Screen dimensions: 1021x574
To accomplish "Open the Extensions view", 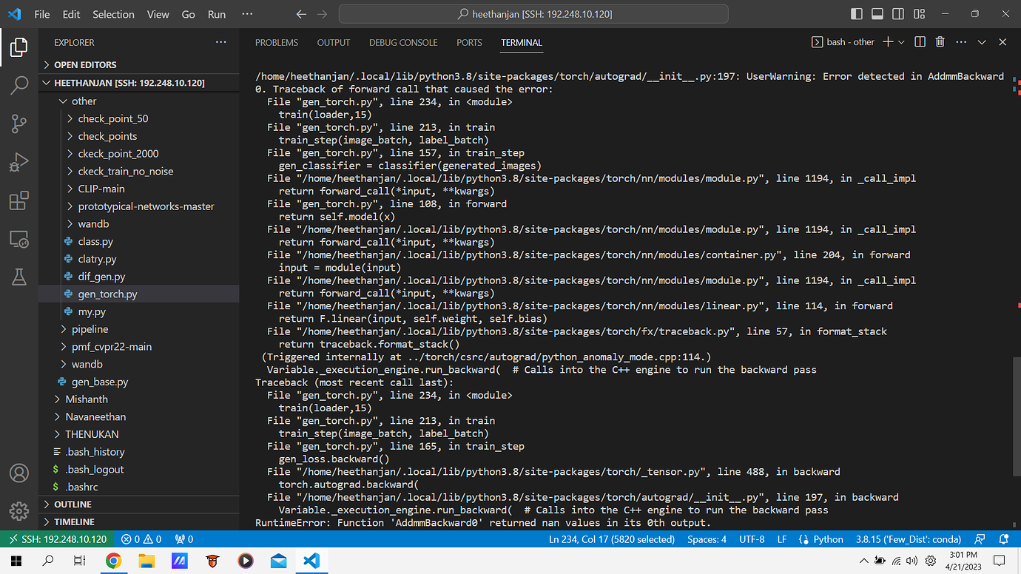I will pyautogui.click(x=19, y=200).
